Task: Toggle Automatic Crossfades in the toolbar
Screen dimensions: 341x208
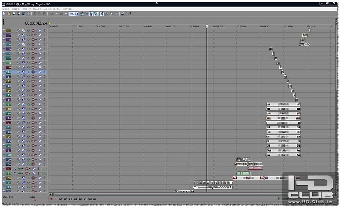Action: click(x=77, y=14)
